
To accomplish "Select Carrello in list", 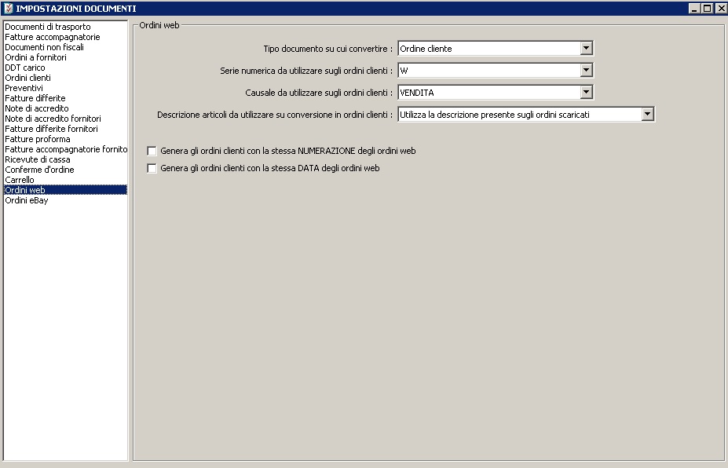I will point(65,180).
